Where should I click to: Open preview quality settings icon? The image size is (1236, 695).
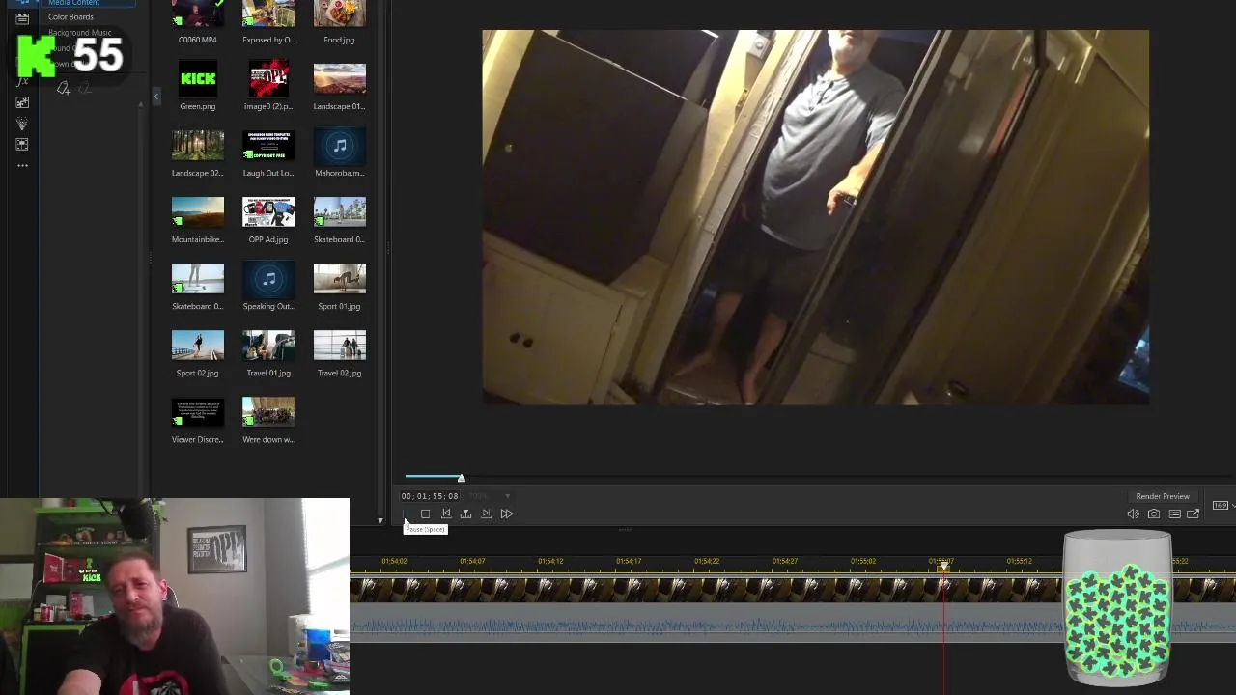[1174, 514]
